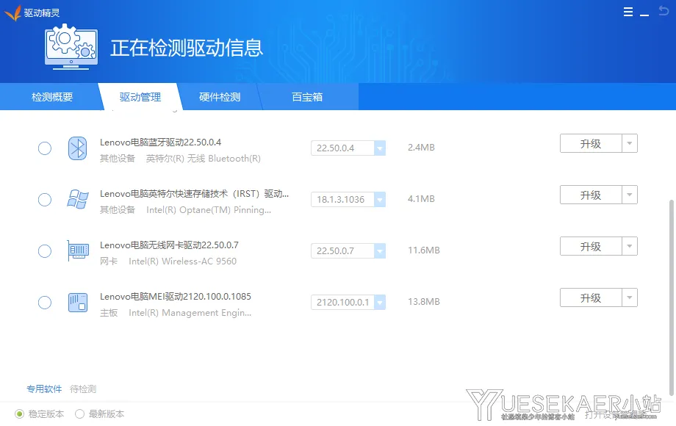
Task: Minimize the 驱动精灵 window
Action: [x=644, y=15]
